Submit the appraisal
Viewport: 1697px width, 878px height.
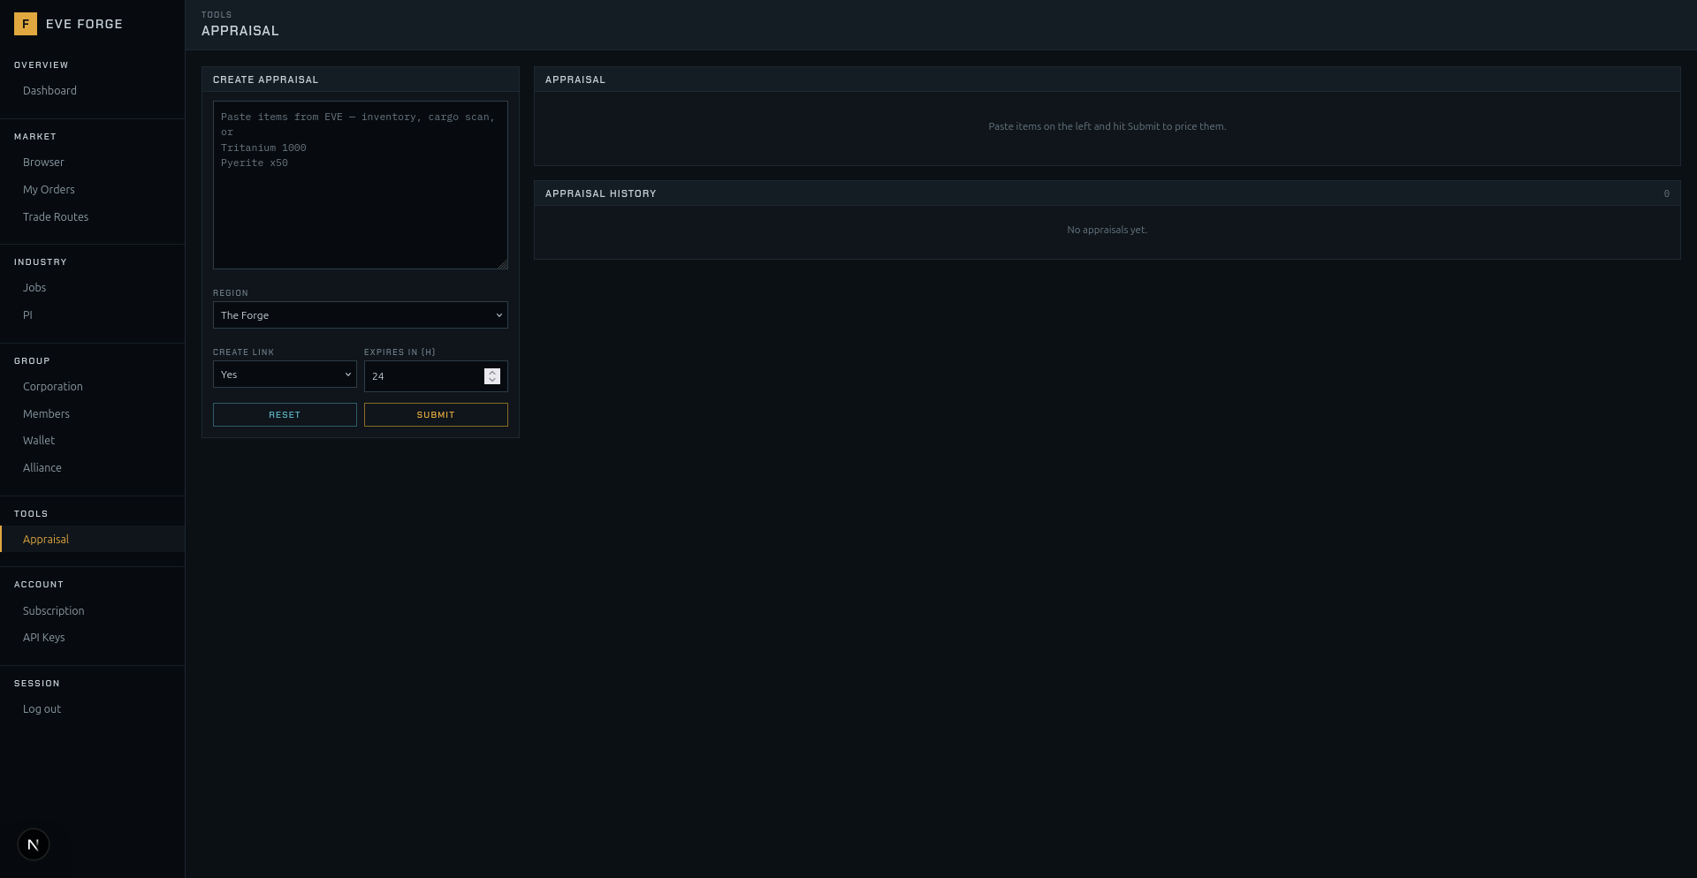[x=436, y=415]
